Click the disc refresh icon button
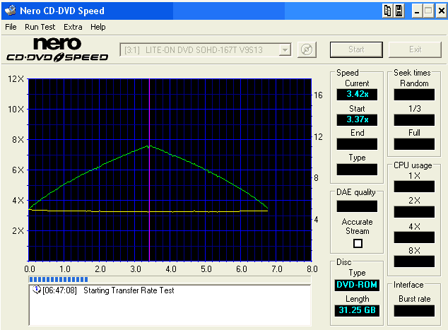The width and height of the screenshot is (448, 330). [307, 49]
